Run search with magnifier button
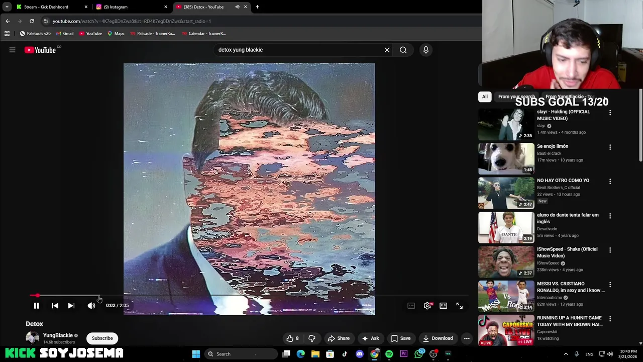 pos(403,50)
